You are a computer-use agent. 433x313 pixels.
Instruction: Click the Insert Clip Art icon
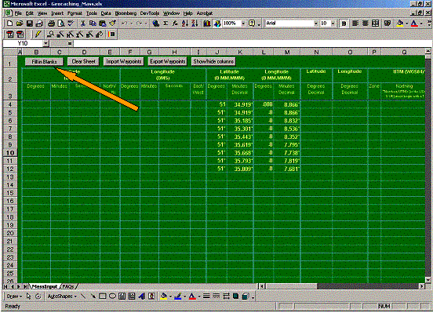pyautogui.click(x=151, y=297)
